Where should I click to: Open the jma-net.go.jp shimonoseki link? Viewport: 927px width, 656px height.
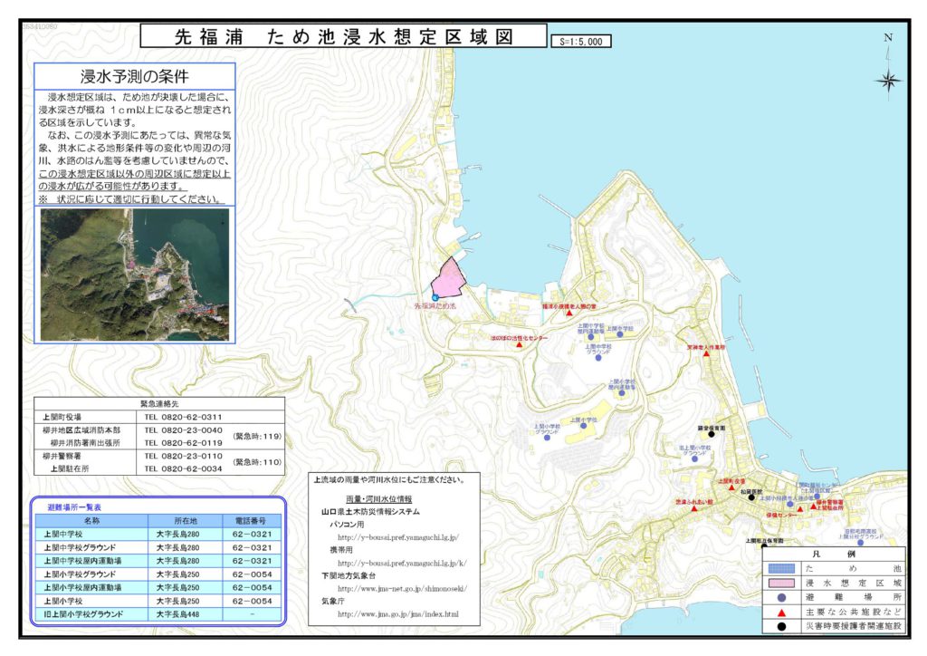[x=402, y=589]
